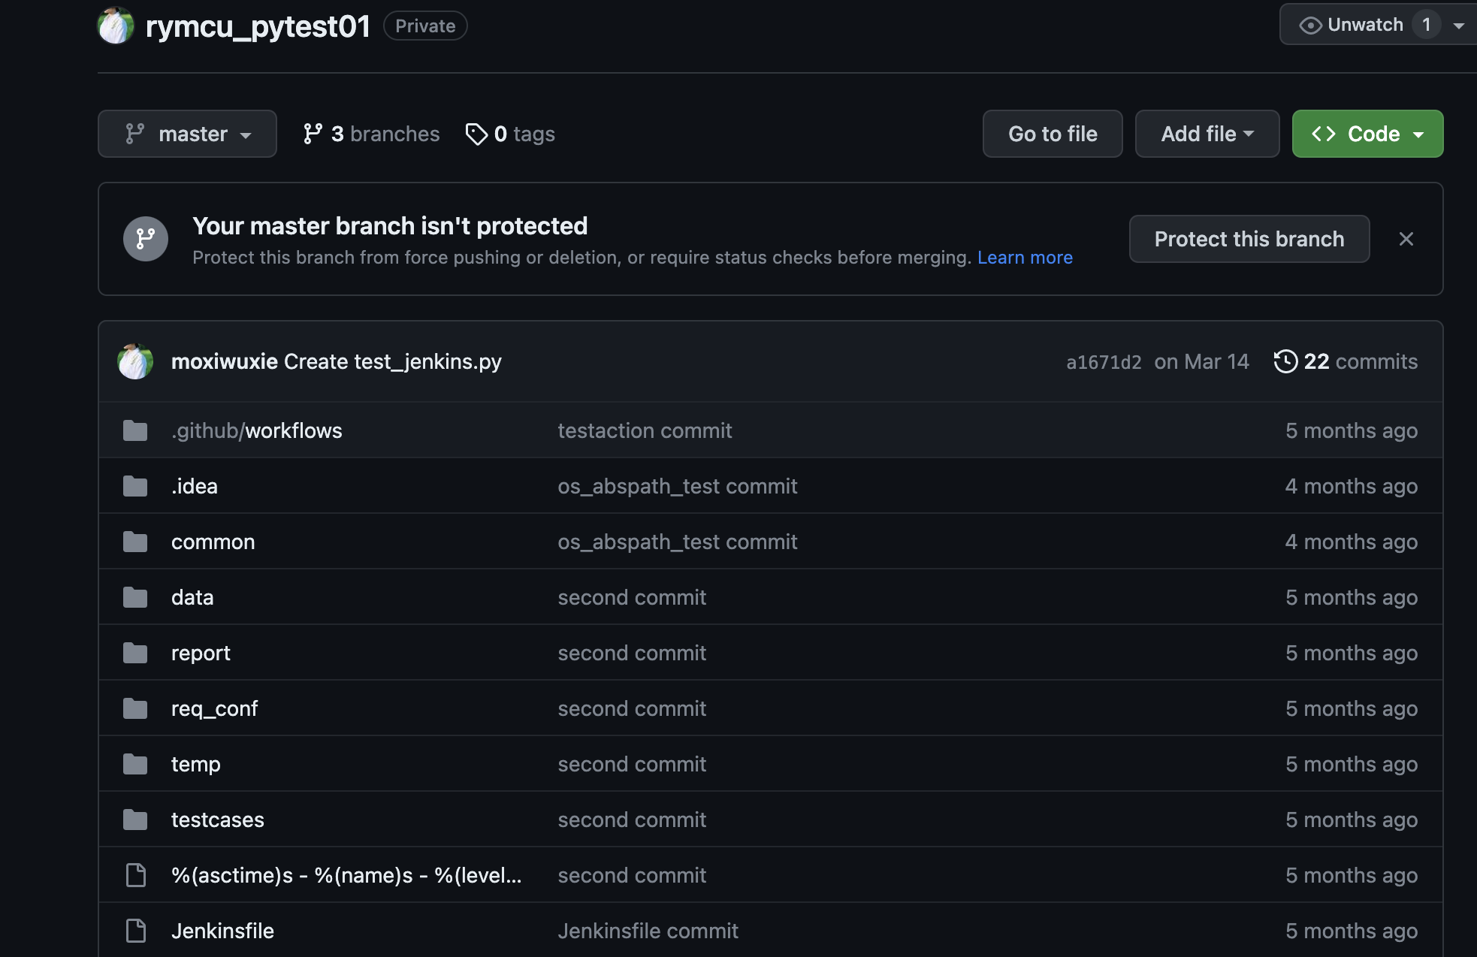This screenshot has width=1477, height=957.
Task: Click the temp folder icon
Action: 135,764
